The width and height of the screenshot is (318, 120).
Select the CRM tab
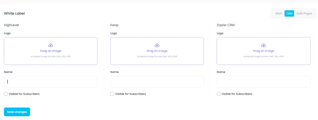289,14
